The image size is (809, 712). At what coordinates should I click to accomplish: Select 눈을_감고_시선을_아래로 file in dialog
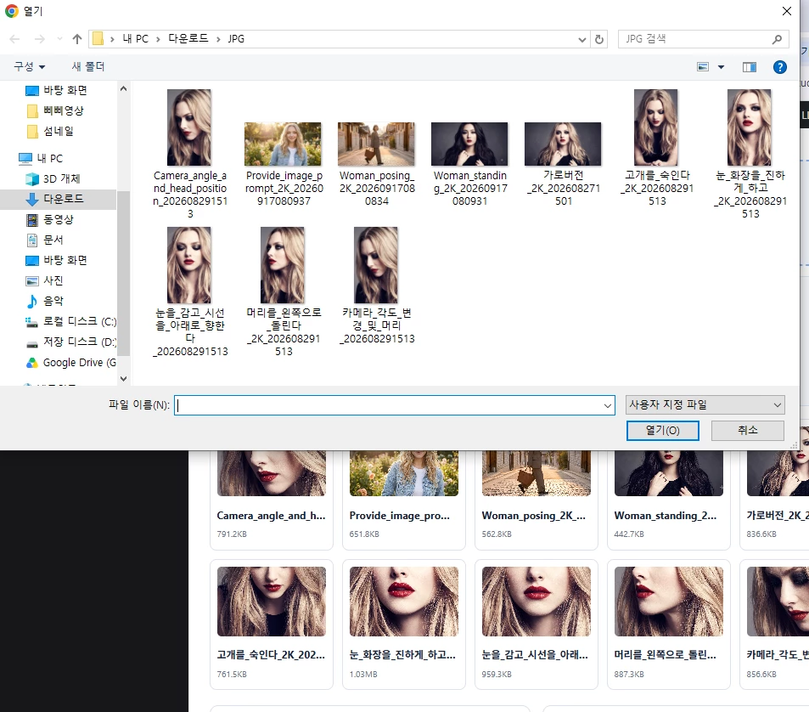(189, 291)
